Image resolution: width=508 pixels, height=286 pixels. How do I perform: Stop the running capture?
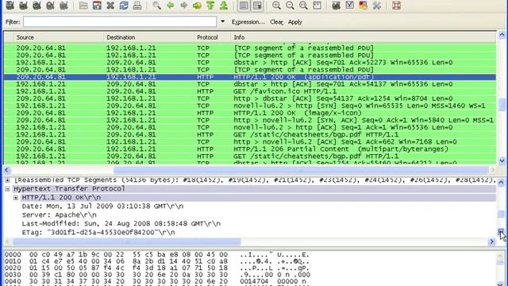[50, 6]
